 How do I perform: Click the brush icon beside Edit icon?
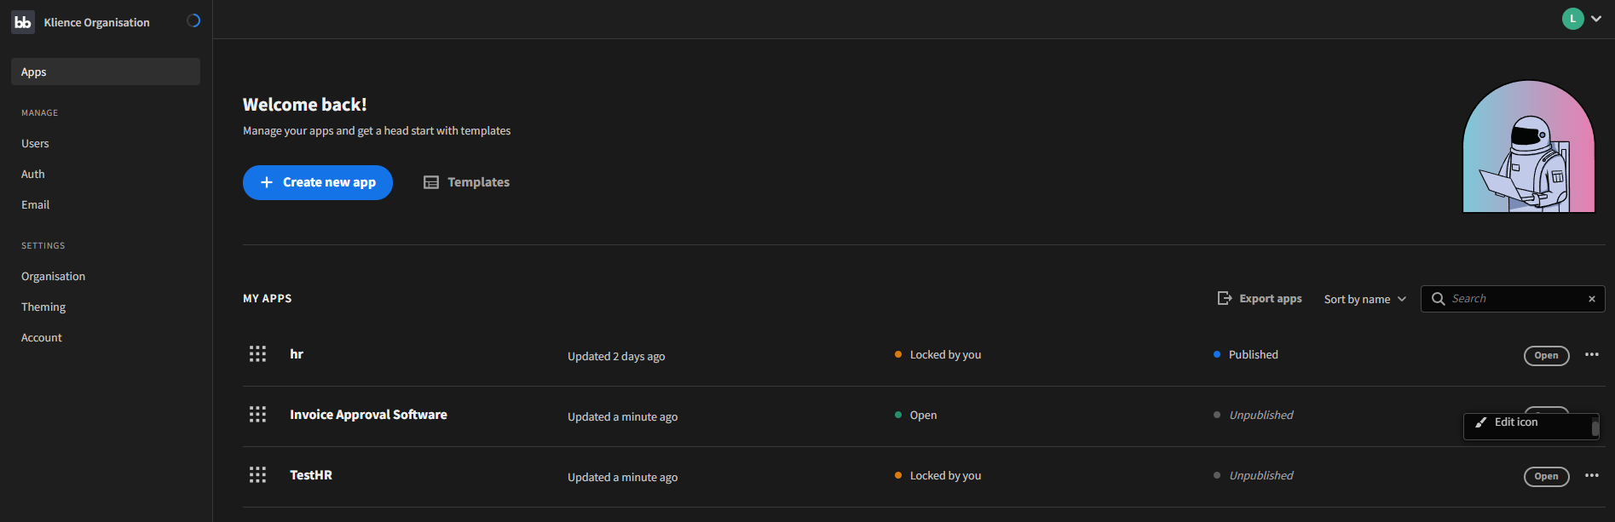1481,422
